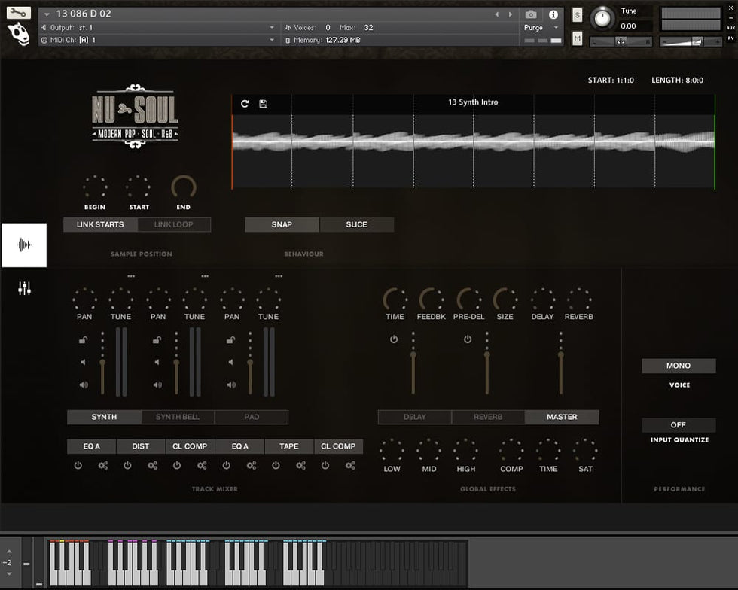Open the DIST effect settings gear
Image resolution: width=738 pixels, height=590 pixels.
(x=152, y=465)
